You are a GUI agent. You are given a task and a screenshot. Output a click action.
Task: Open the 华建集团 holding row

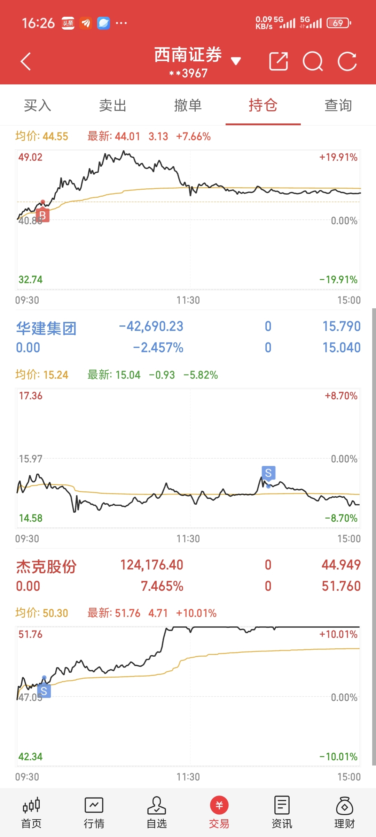click(x=188, y=337)
